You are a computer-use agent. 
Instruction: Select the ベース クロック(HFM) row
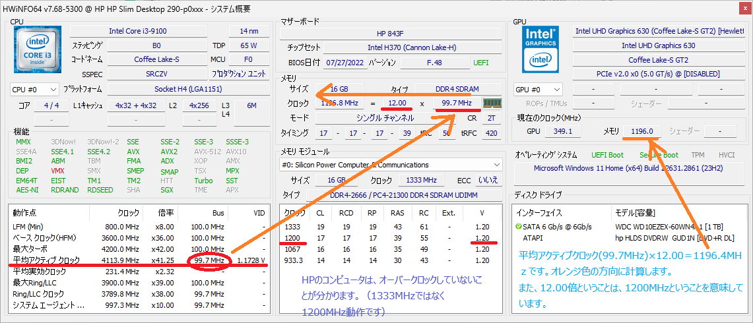139,237
